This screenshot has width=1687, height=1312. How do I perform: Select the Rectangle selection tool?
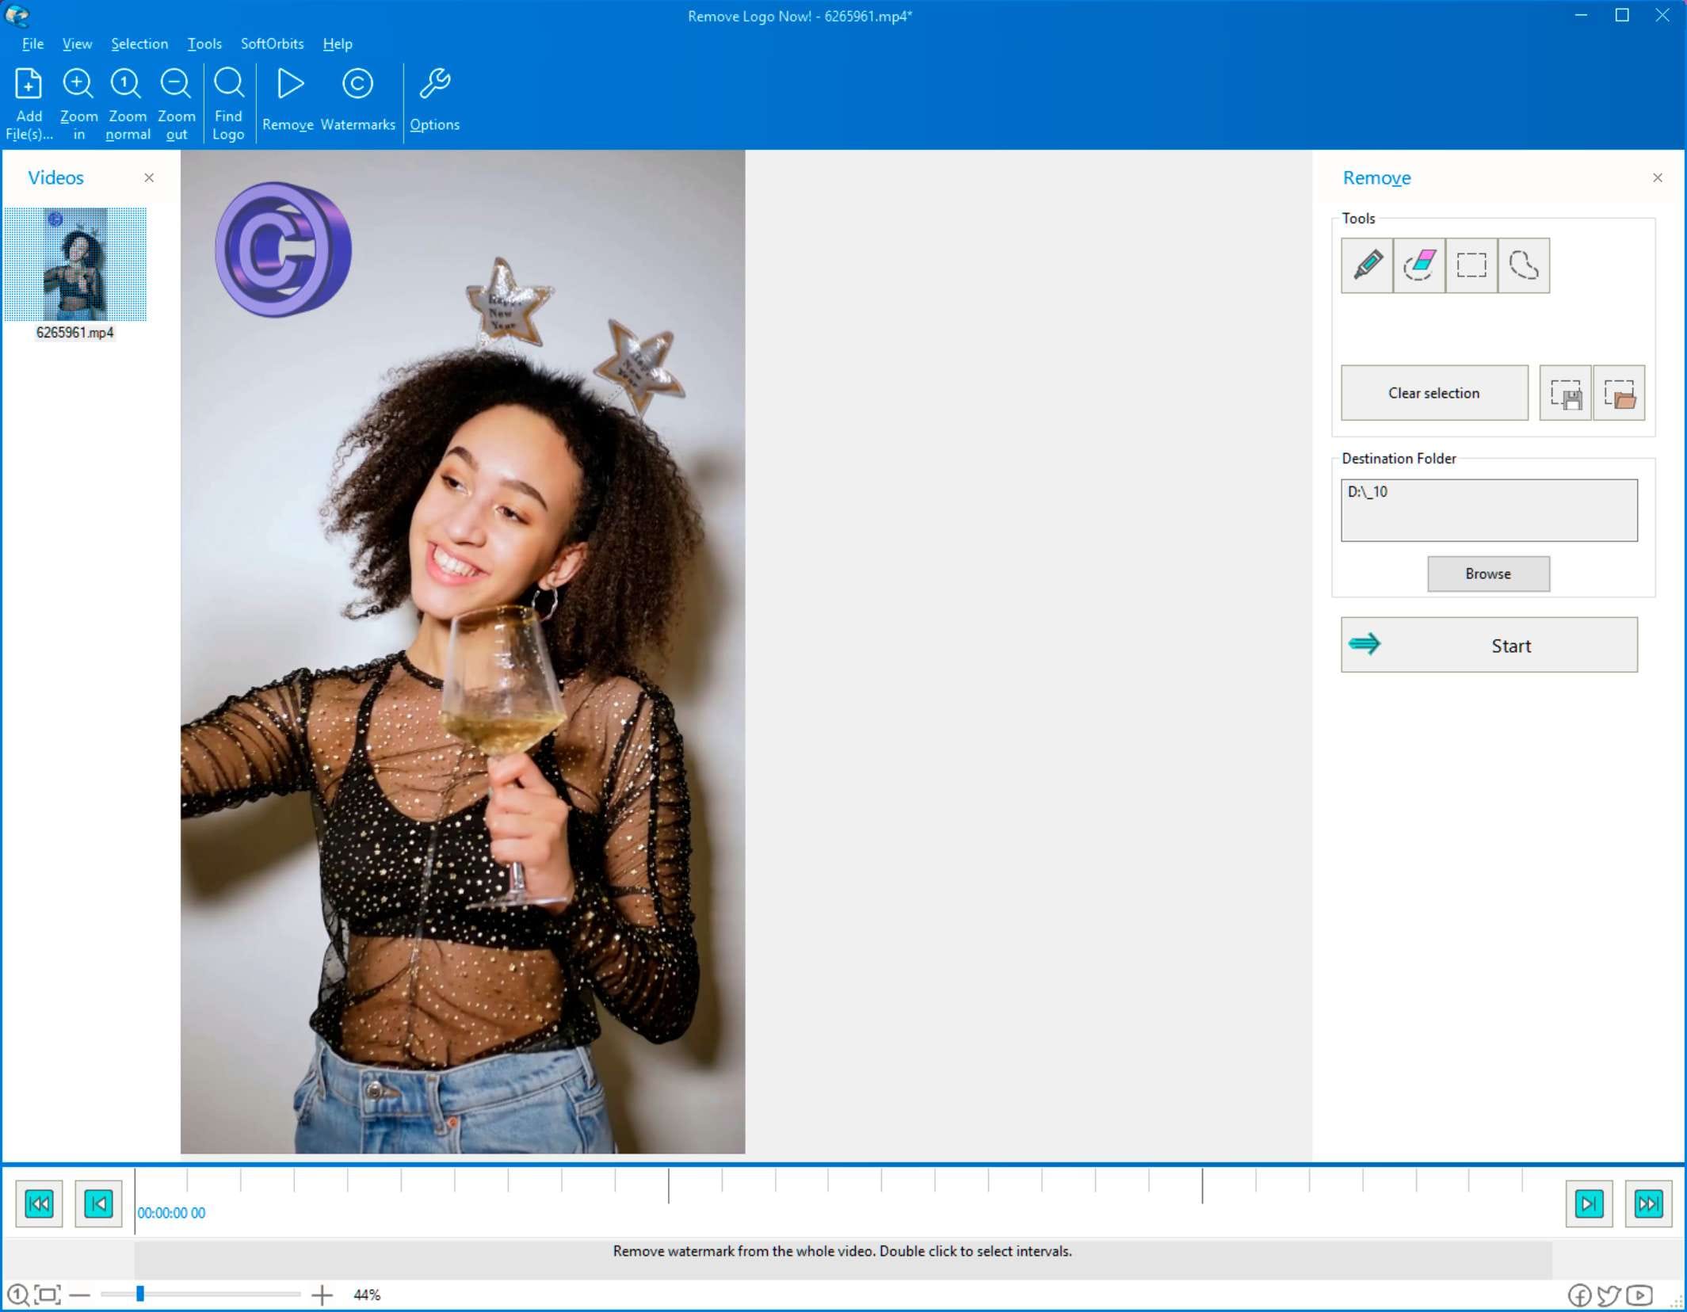(x=1471, y=265)
